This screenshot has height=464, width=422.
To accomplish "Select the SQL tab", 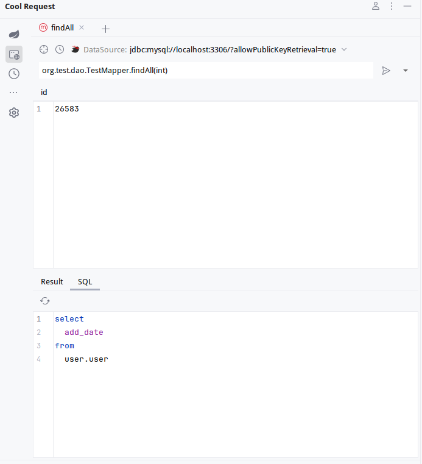I will pyautogui.click(x=85, y=281).
